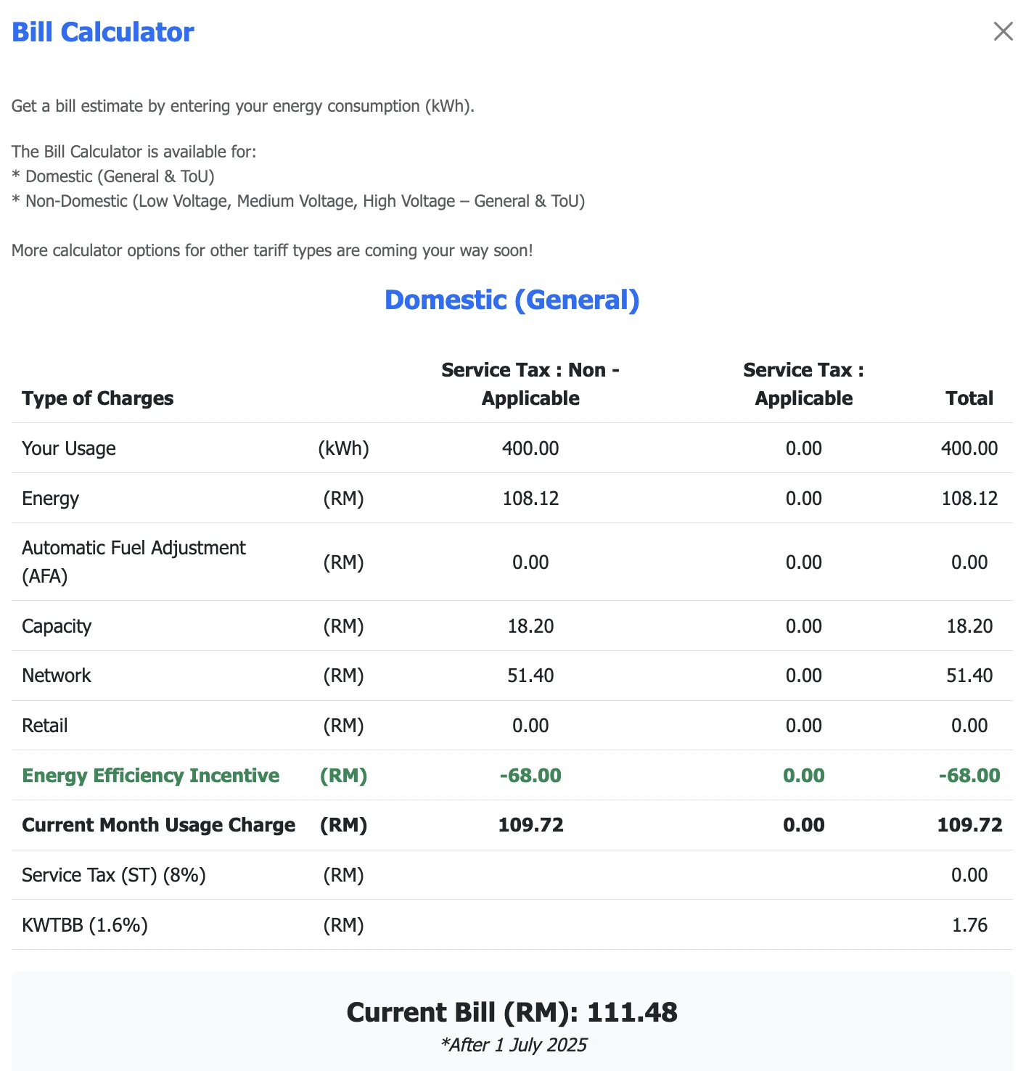Viewport: 1026px width, 1071px height.
Task: Click the Bill Calculator heading
Action: click(x=103, y=32)
